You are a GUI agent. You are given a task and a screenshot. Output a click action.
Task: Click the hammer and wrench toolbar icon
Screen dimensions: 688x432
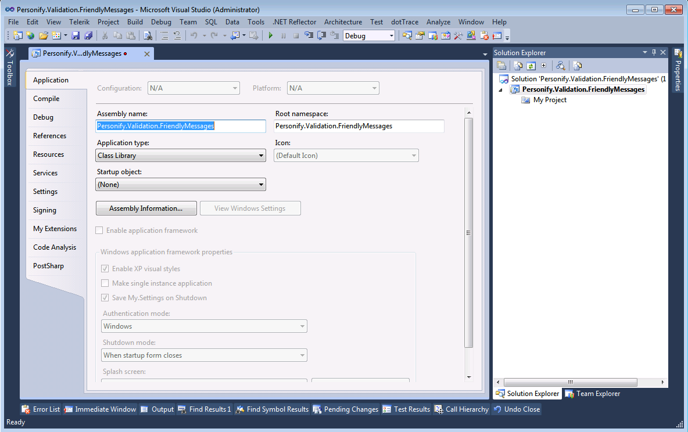coord(458,35)
